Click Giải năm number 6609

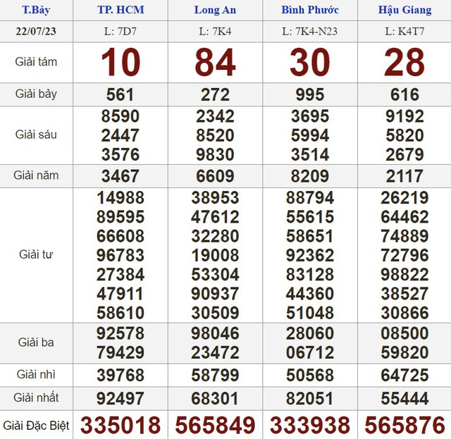click(215, 176)
